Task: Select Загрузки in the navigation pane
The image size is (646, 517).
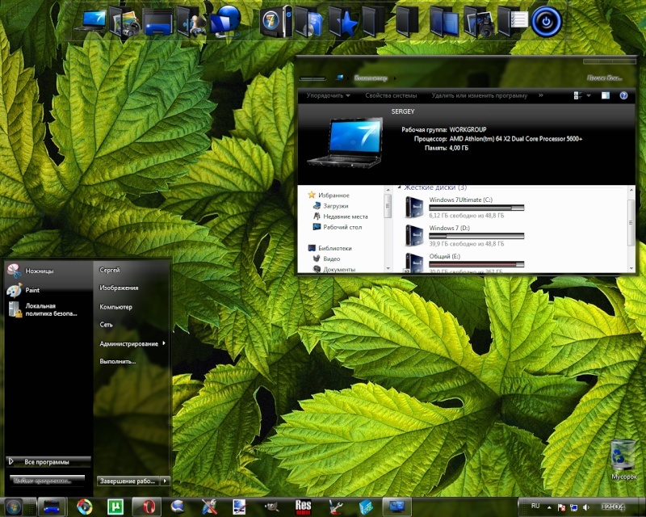Action: click(x=331, y=206)
